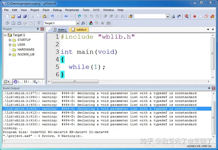The width and height of the screenshot is (218, 150).
Task: Expand the USER folder
Action: click(10, 45)
